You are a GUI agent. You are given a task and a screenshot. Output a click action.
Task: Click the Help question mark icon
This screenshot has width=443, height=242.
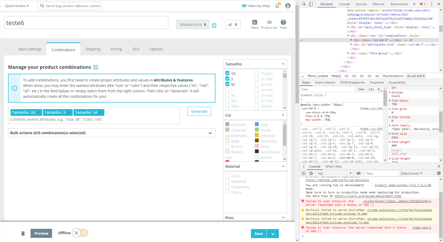click(x=283, y=22)
